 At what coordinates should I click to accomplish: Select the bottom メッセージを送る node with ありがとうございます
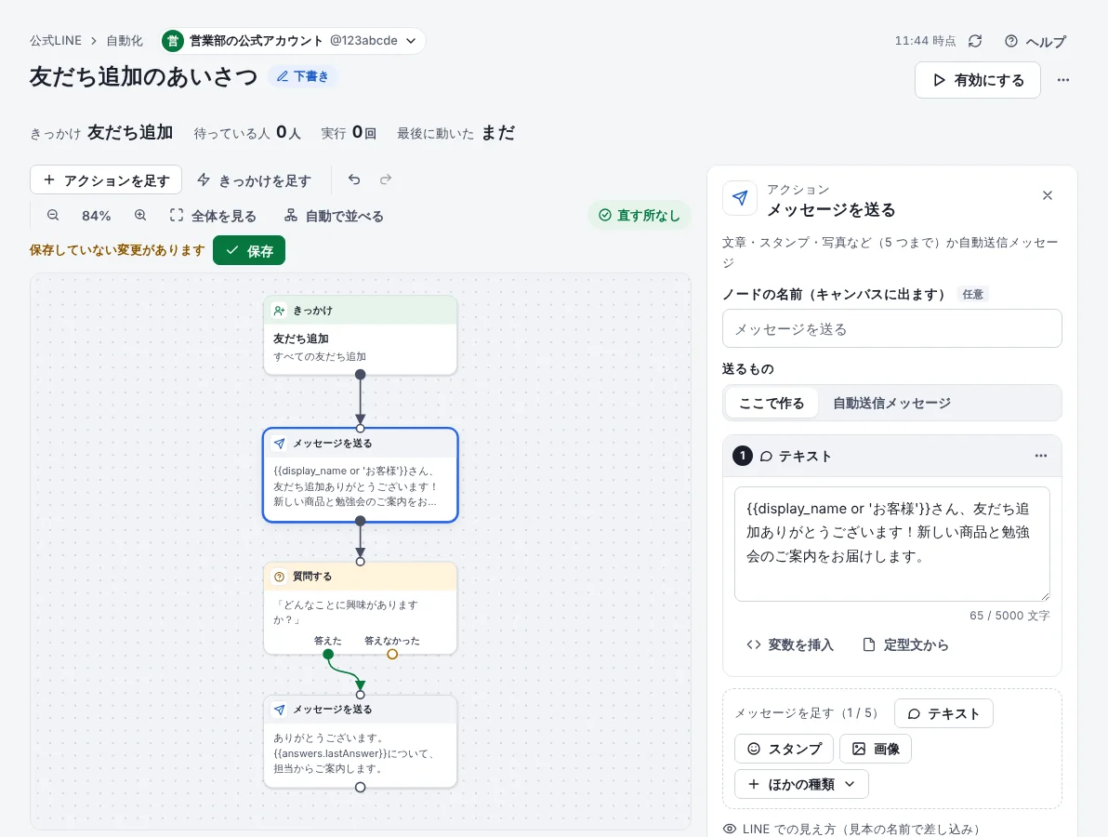(x=361, y=741)
